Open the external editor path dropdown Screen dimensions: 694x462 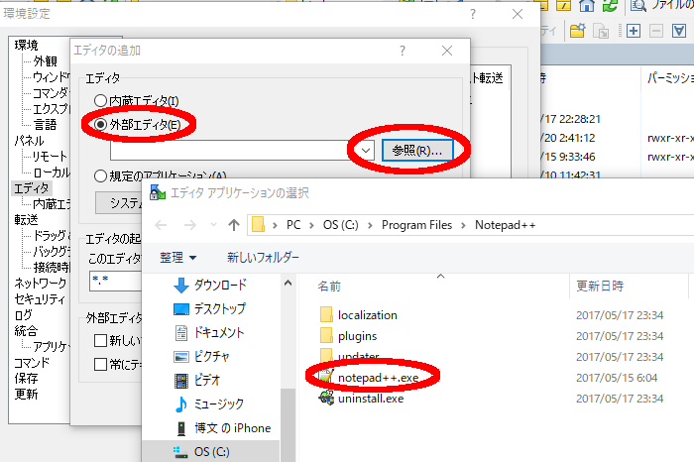(365, 151)
